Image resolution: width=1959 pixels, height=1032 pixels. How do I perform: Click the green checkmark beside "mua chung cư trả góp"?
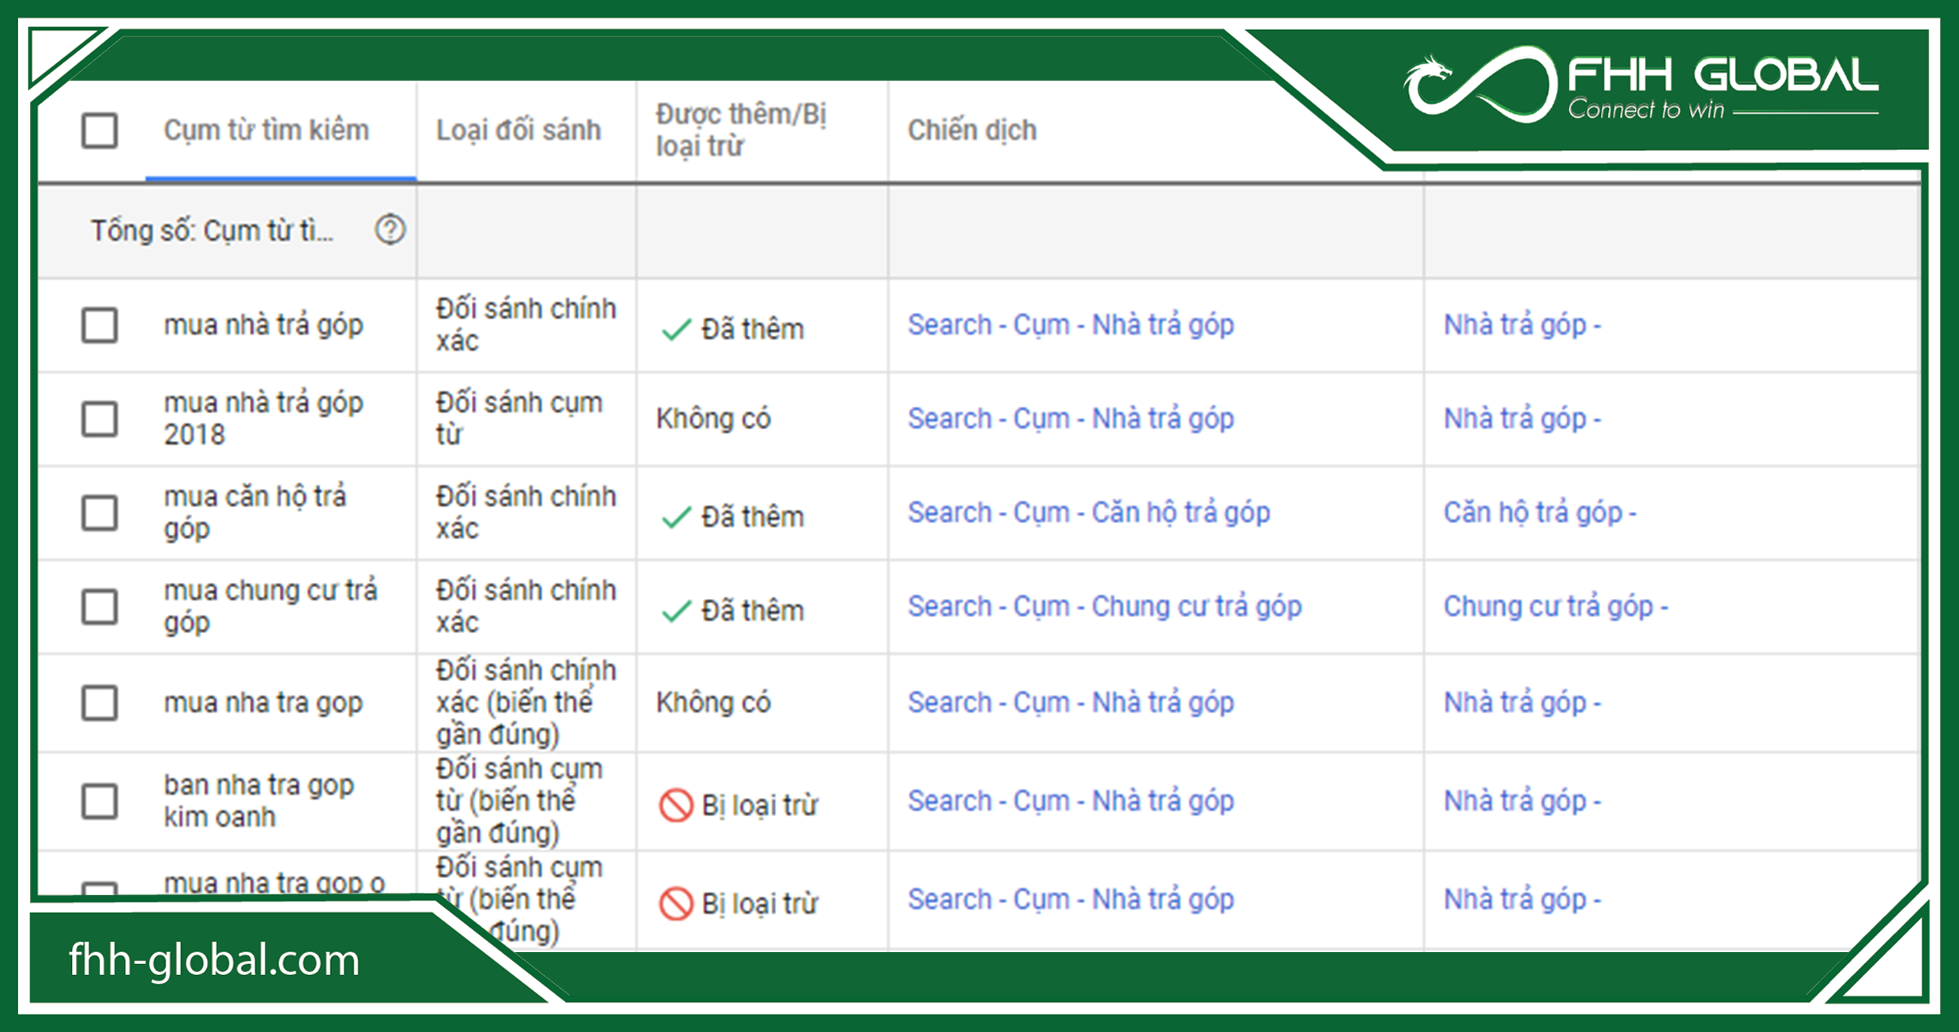(x=678, y=610)
